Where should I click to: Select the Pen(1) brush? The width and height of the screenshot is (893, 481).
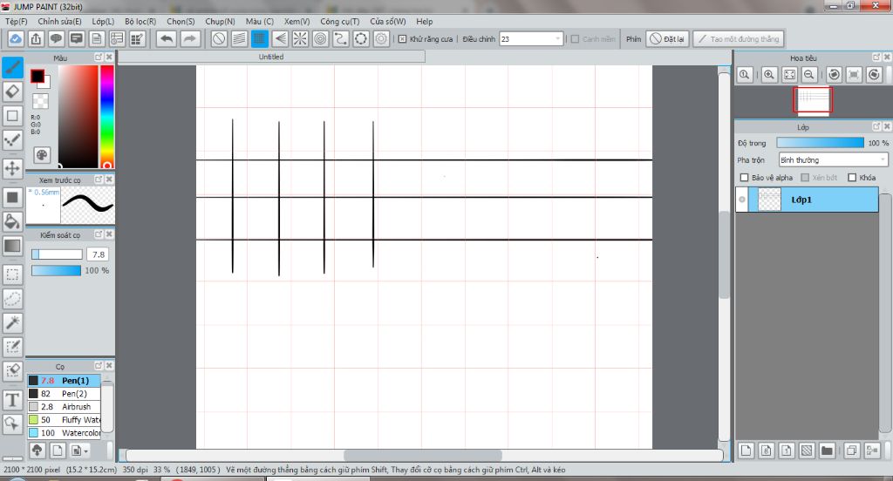[x=65, y=380]
